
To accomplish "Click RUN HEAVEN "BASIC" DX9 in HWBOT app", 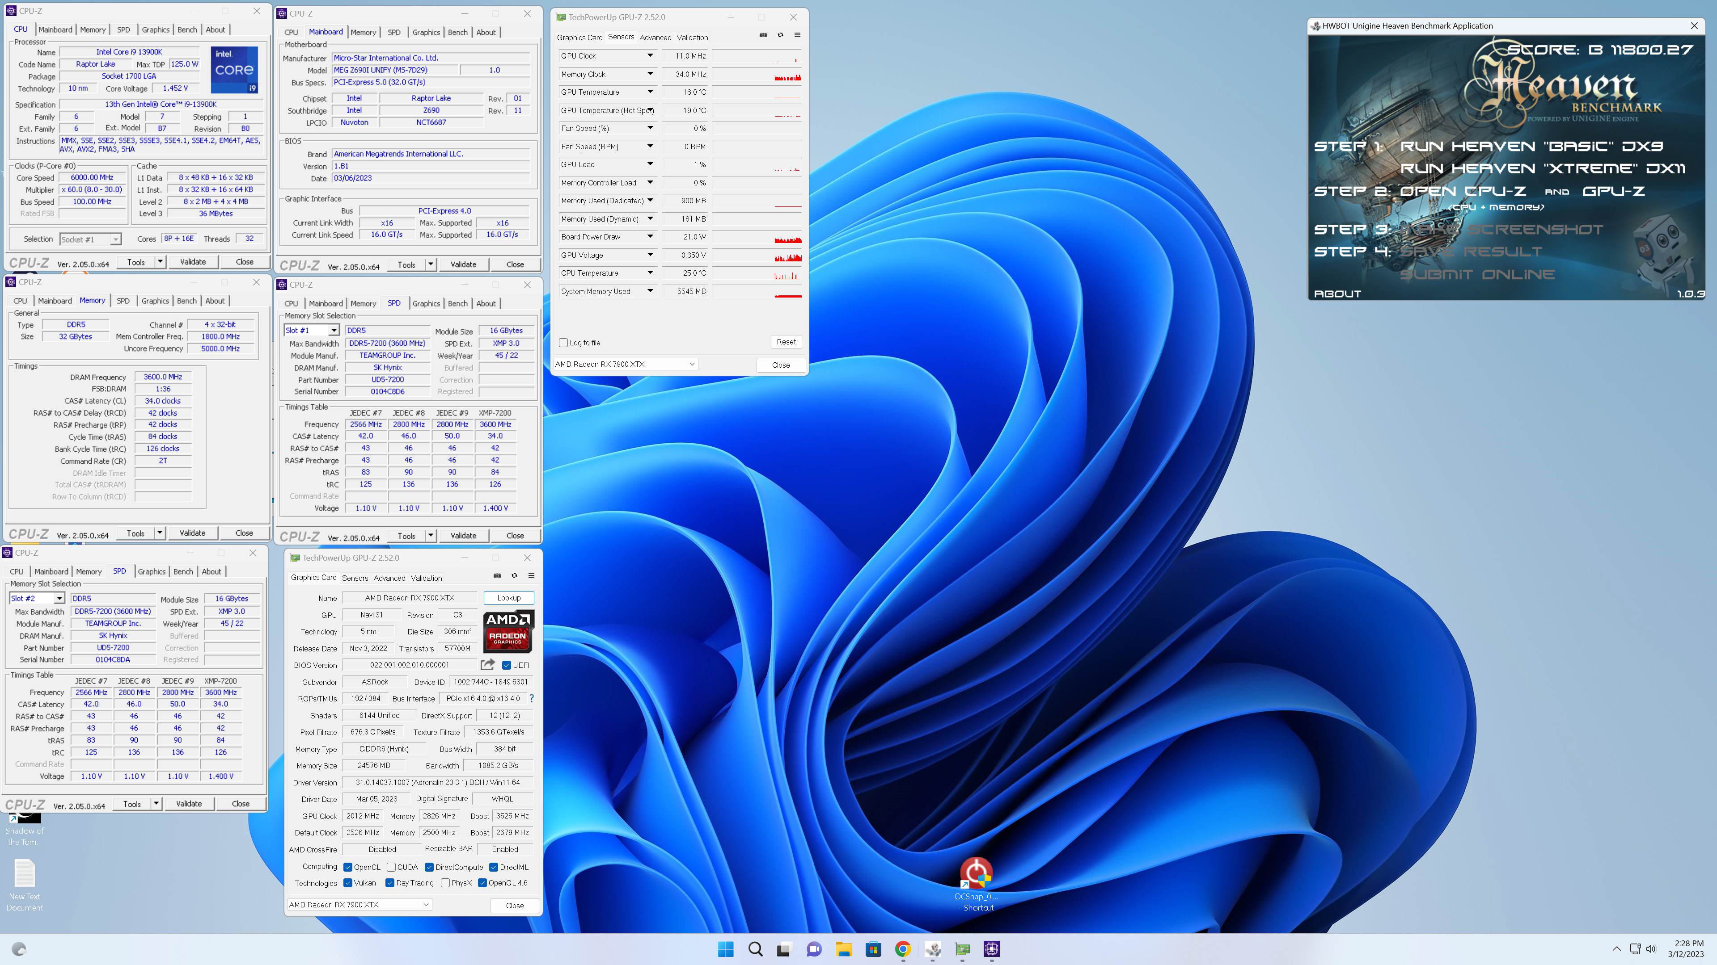I will click(x=1531, y=147).
